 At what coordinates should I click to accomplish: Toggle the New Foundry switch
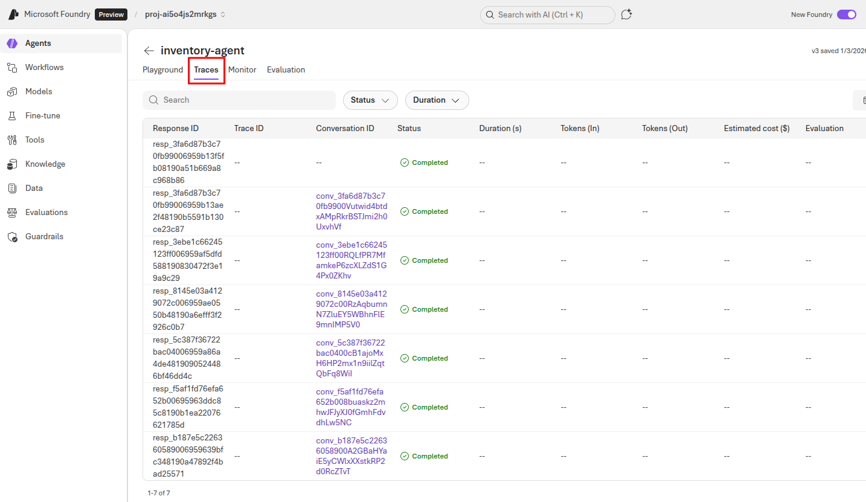(x=847, y=14)
